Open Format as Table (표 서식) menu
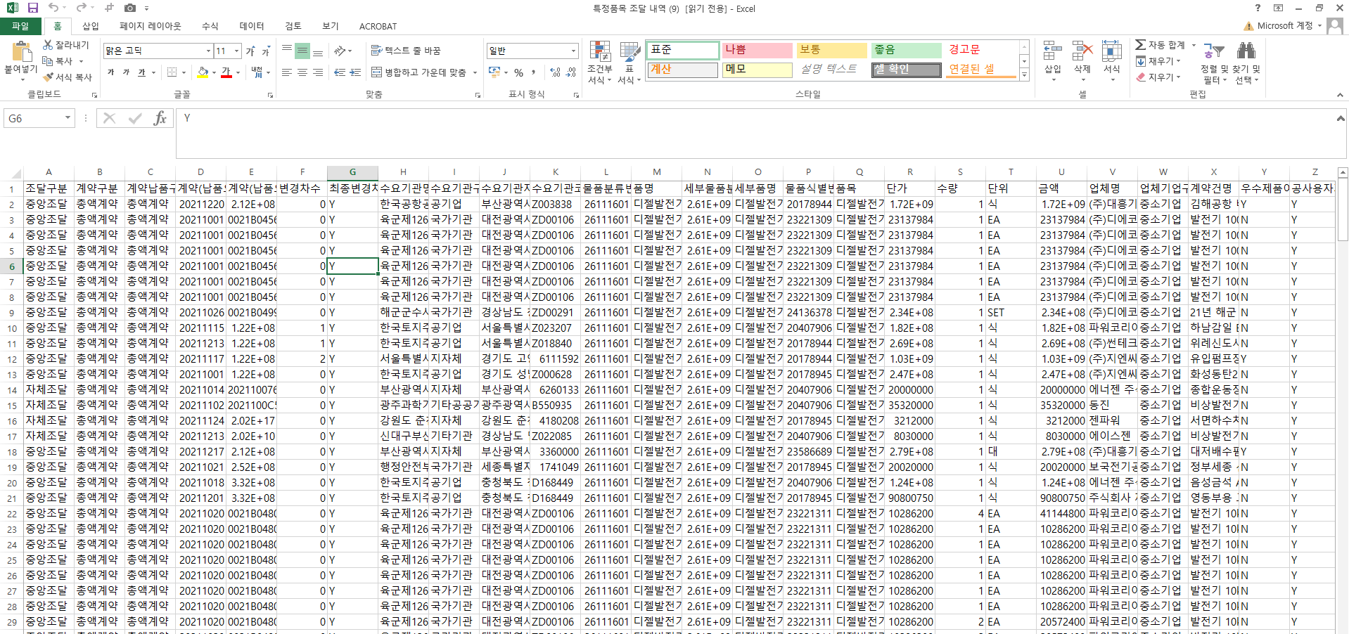 [629, 63]
